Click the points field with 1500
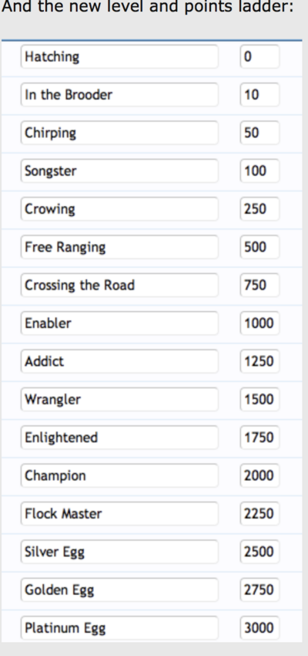Viewport: 308px width, 656px height. click(259, 399)
